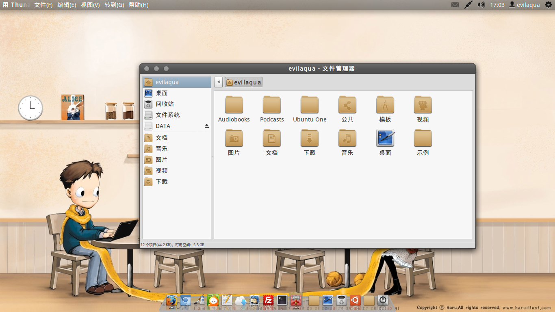
Task: Eject the DATA volume
Action: pyautogui.click(x=207, y=126)
